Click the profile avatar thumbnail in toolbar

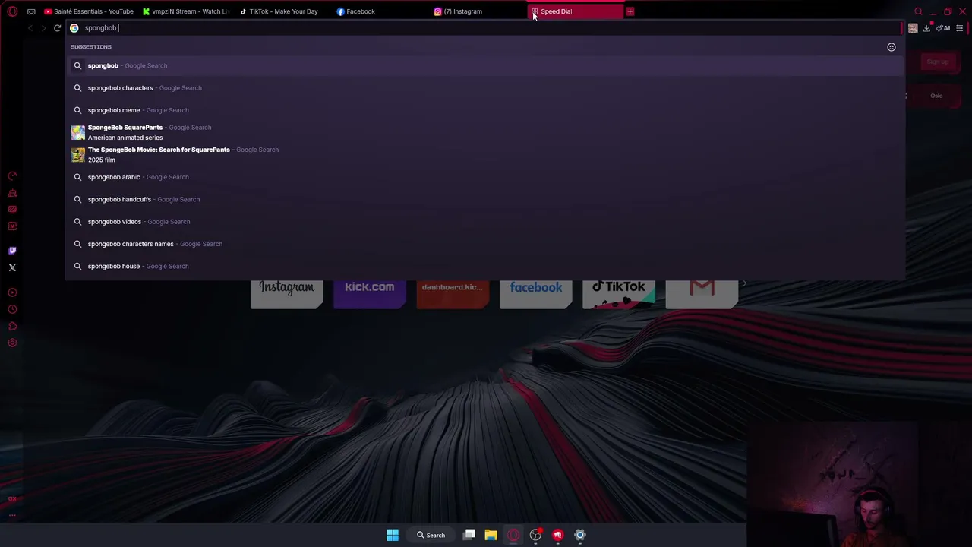913,28
